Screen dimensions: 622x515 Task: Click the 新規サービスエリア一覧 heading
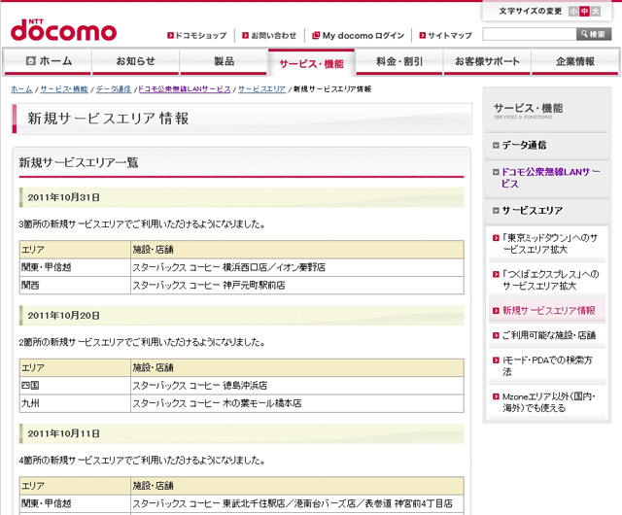click(79, 162)
